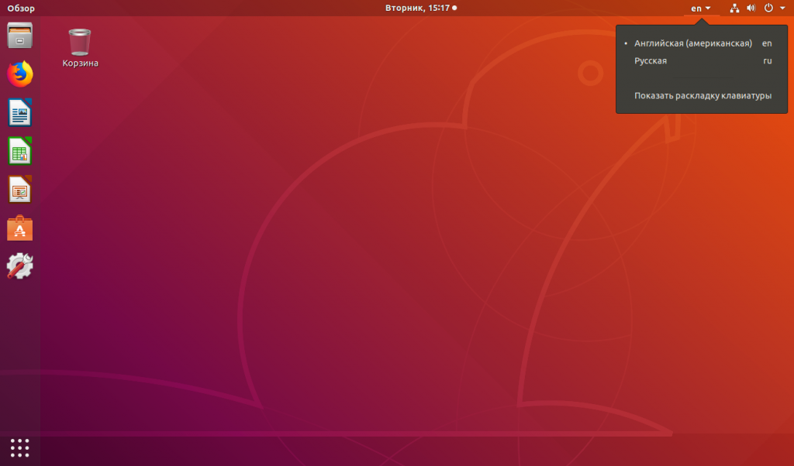Click the small arrow beside en

tap(708, 9)
